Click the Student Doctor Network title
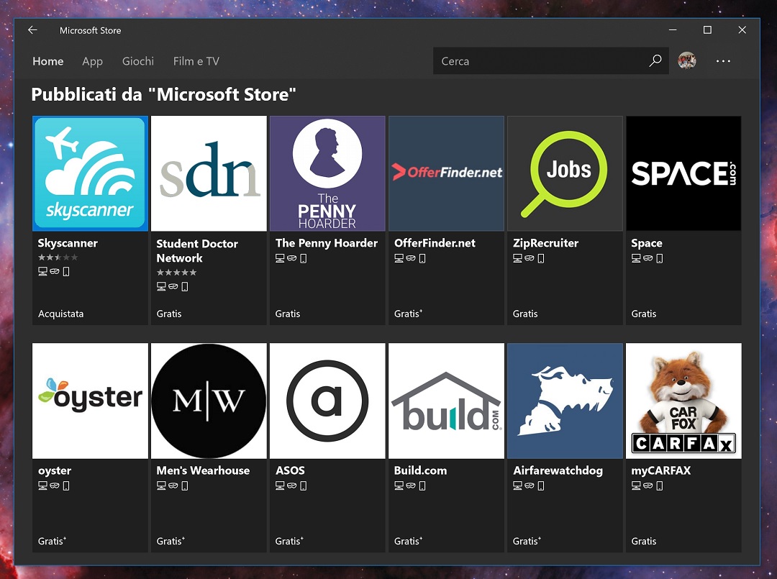Screen dimensions: 777x579 197,250
